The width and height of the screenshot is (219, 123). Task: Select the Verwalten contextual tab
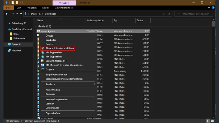point(64,3)
